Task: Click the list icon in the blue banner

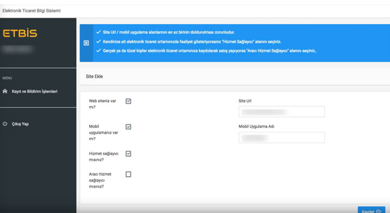Action: 86,43
